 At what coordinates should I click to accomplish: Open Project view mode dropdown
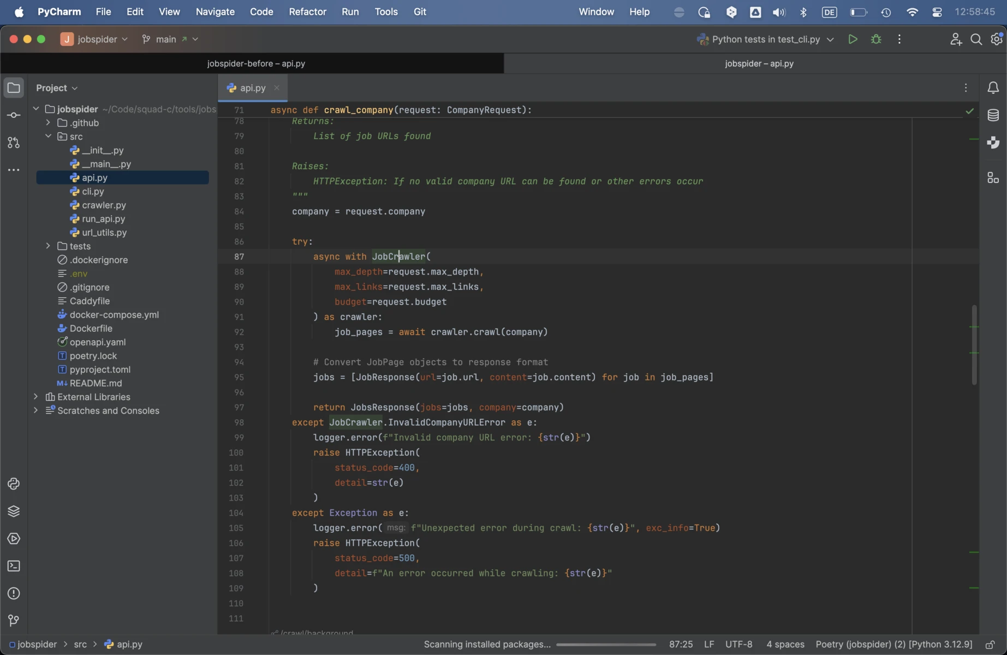click(x=57, y=88)
